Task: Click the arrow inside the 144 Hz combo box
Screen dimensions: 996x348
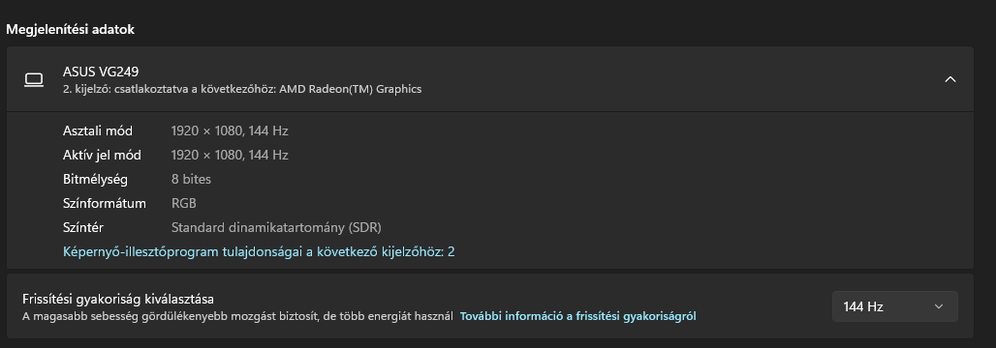Action: click(939, 306)
